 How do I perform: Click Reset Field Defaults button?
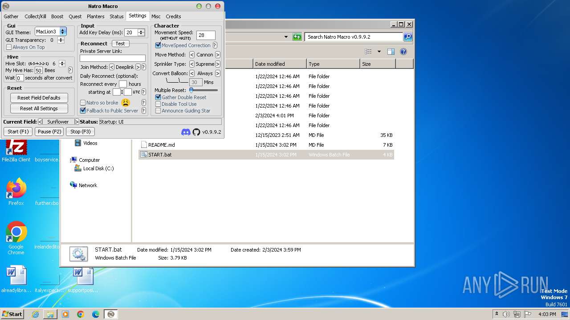[39, 98]
